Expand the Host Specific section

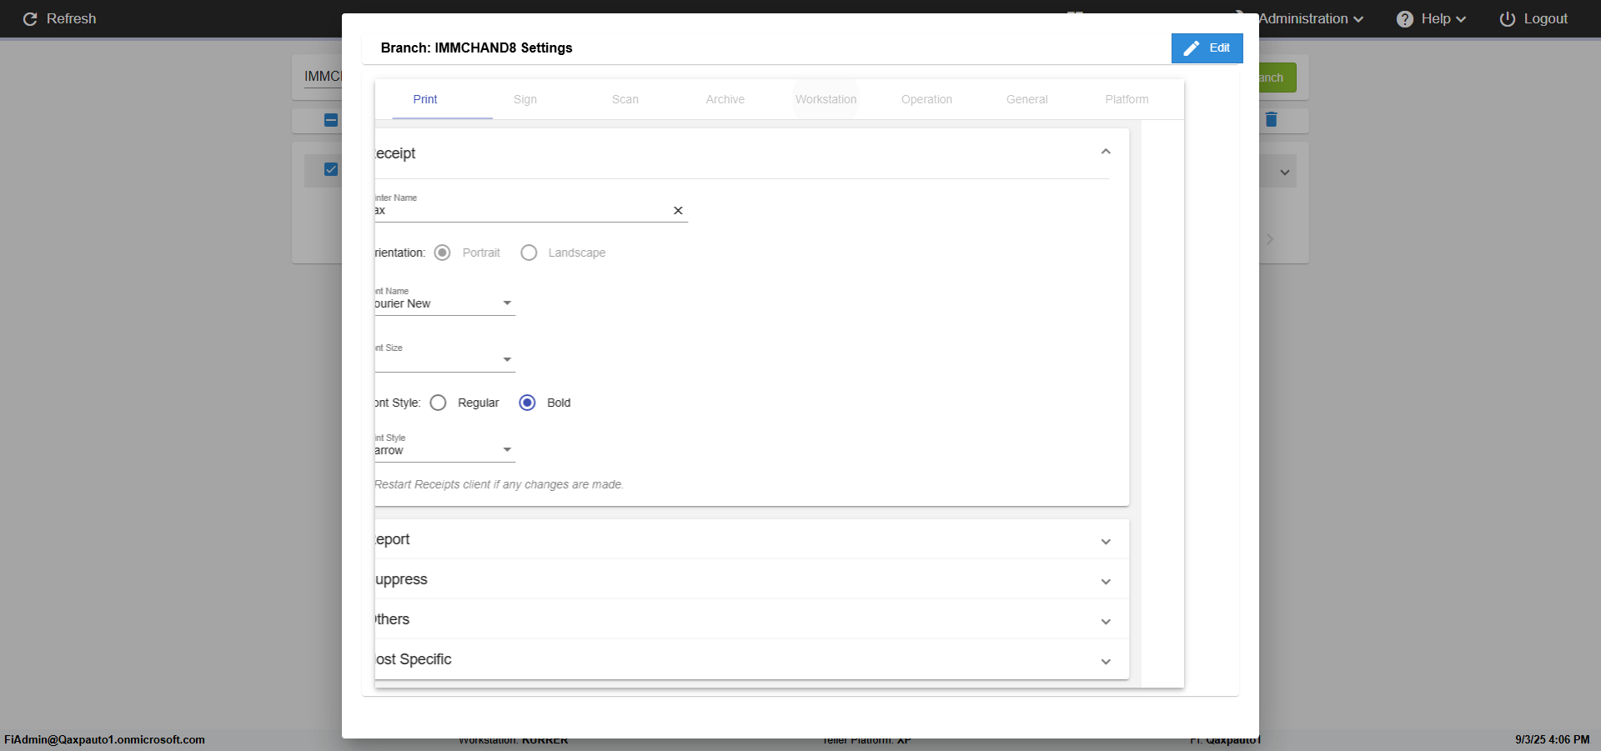(751, 659)
